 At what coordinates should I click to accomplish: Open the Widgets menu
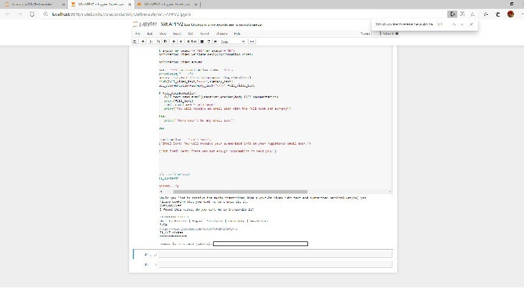click(x=222, y=34)
